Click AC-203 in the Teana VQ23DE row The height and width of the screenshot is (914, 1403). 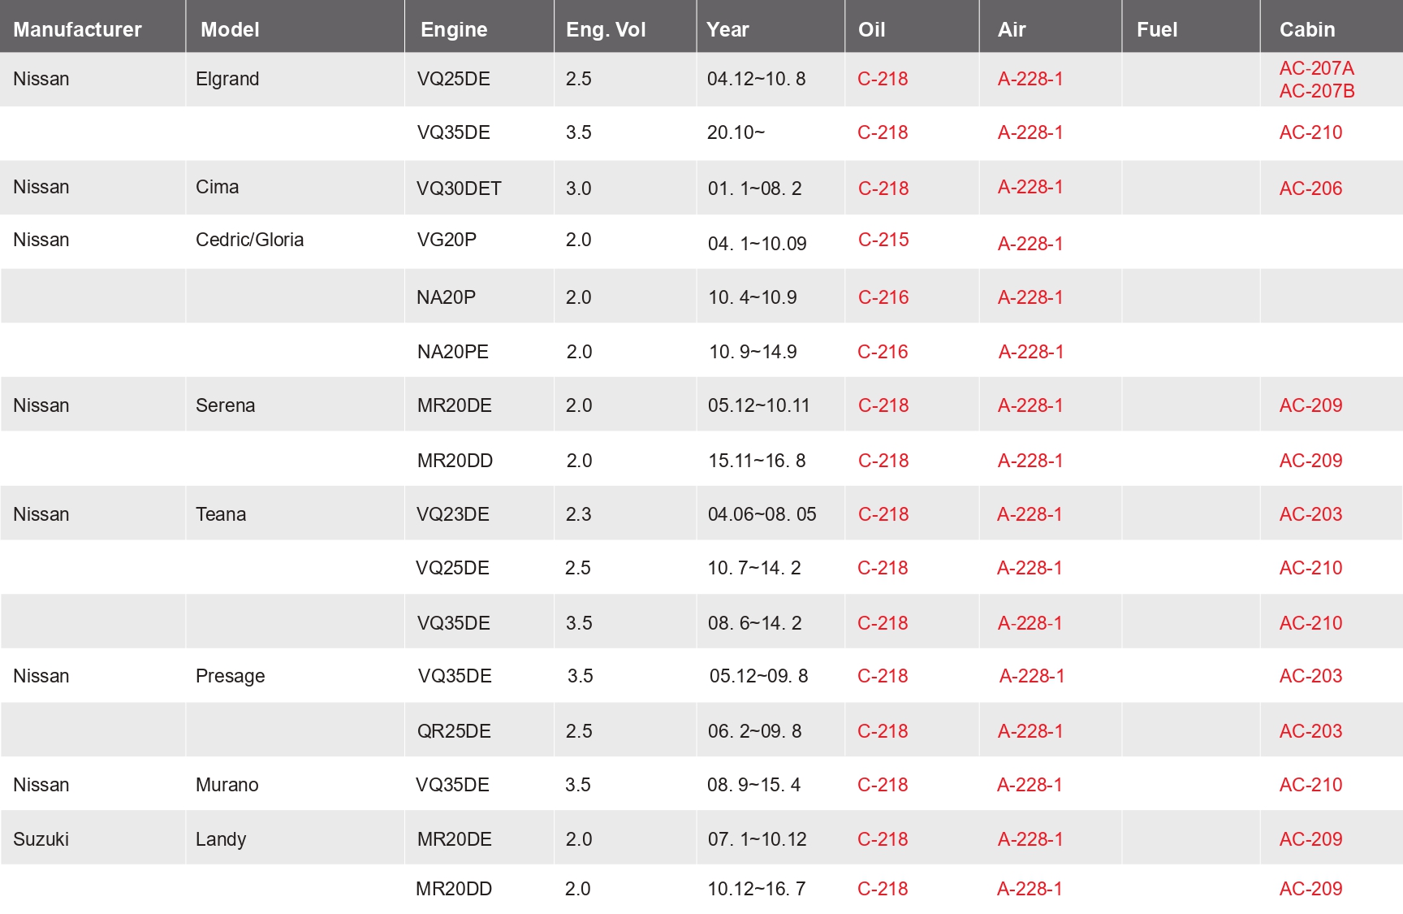pos(1310,514)
